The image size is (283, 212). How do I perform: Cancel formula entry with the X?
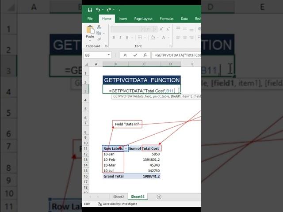tap(125, 55)
